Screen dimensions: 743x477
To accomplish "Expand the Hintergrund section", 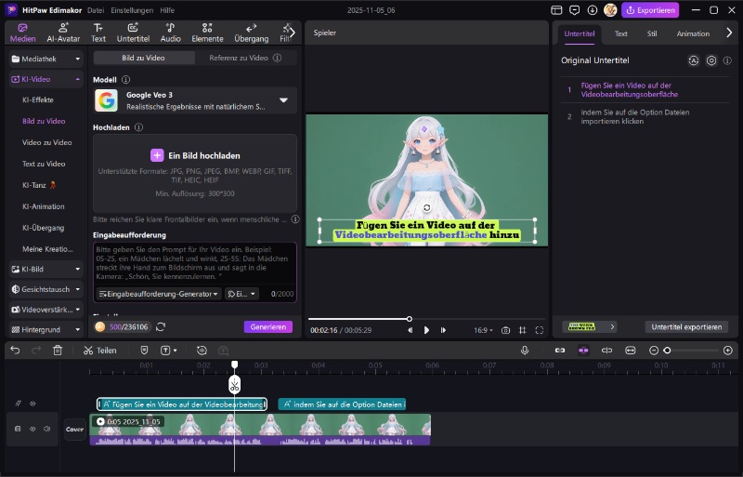I will (46, 329).
